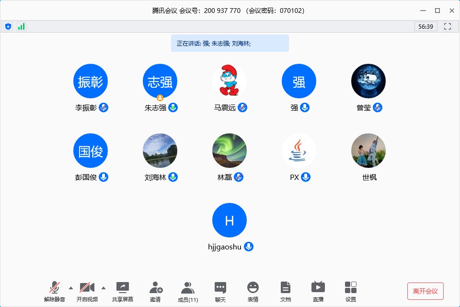460x307 pixels.
Task: Open the share screen option
Action: [123, 291]
